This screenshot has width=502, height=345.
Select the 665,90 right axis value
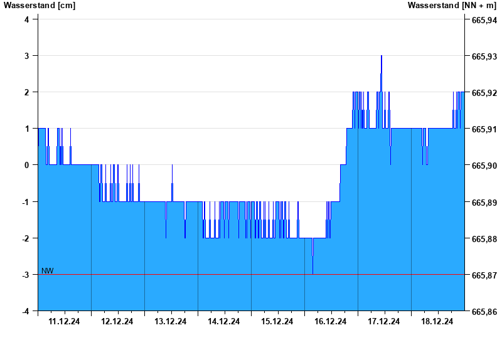pyautogui.click(x=484, y=166)
